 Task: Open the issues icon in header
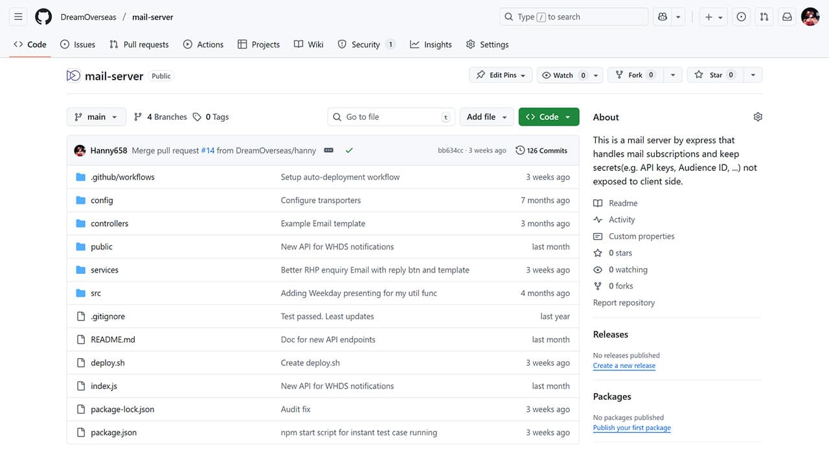[x=742, y=17]
